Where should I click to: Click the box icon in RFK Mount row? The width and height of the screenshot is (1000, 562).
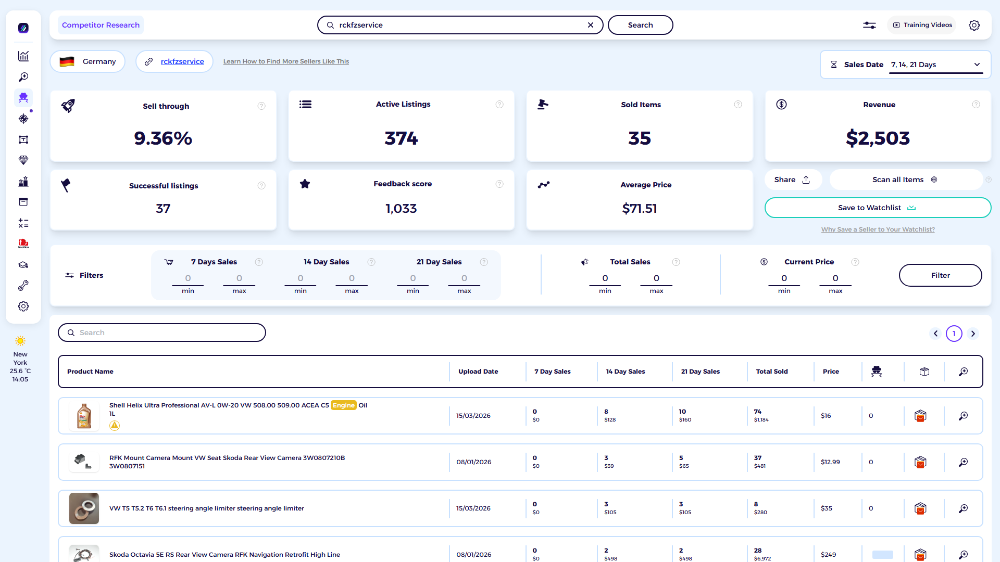click(x=920, y=462)
